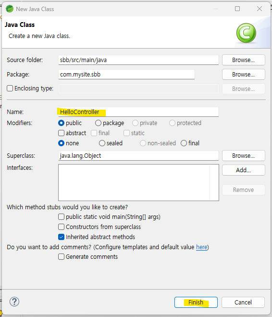Click the 'Java Class' heading text
The image size is (272, 317).
[x=20, y=25]
